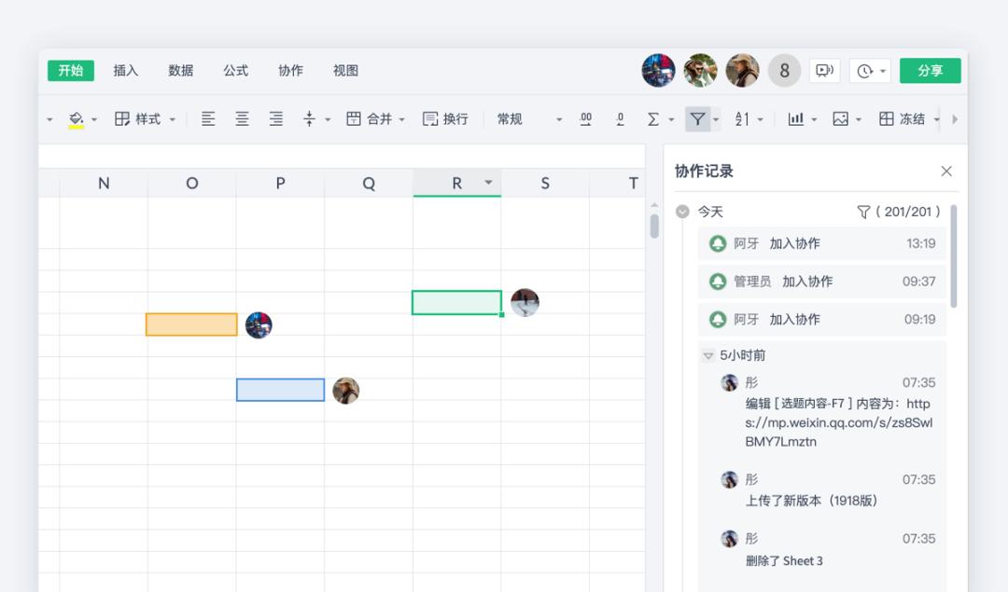Toggle 换行 text wrapping

pyautogui.click(x=445, y=118)
